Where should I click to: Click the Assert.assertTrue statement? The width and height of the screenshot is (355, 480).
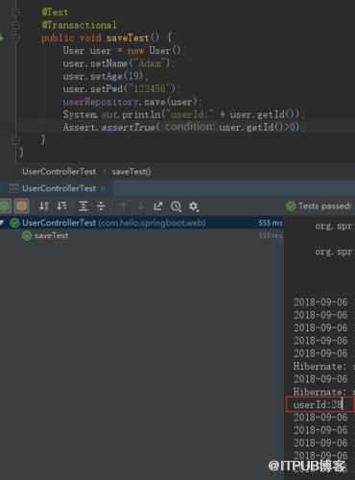[x=183, y=127]
